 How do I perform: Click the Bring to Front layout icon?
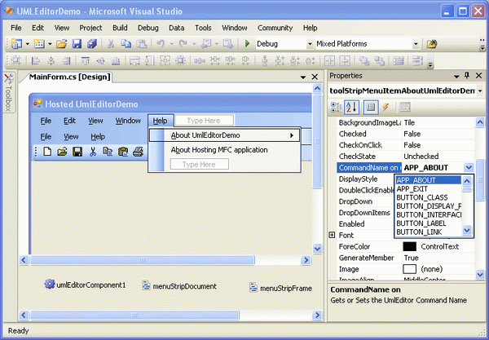pyautogui.click(x=364, y=60)
